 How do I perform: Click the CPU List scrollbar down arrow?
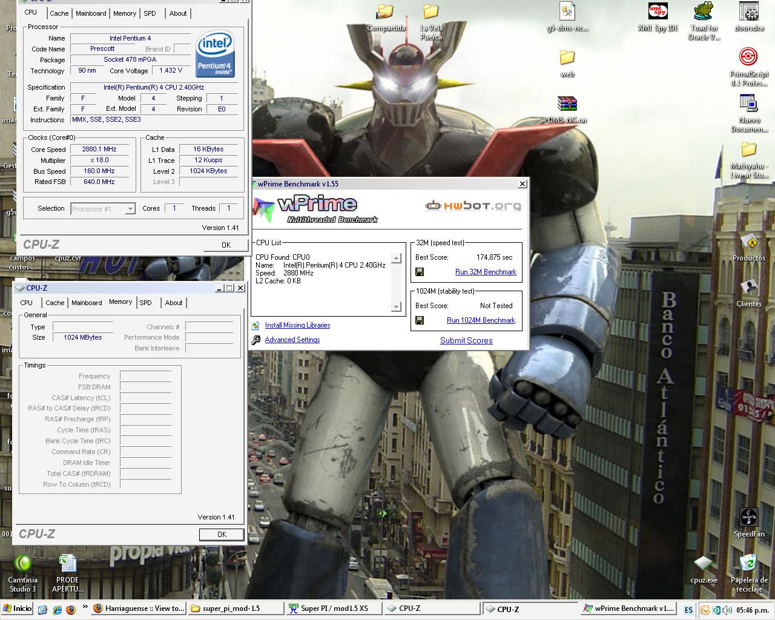[396, 307]
